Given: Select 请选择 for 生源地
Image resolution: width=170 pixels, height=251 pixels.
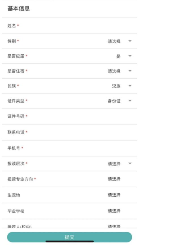Looking at the screenshot, I should (114, 195).
